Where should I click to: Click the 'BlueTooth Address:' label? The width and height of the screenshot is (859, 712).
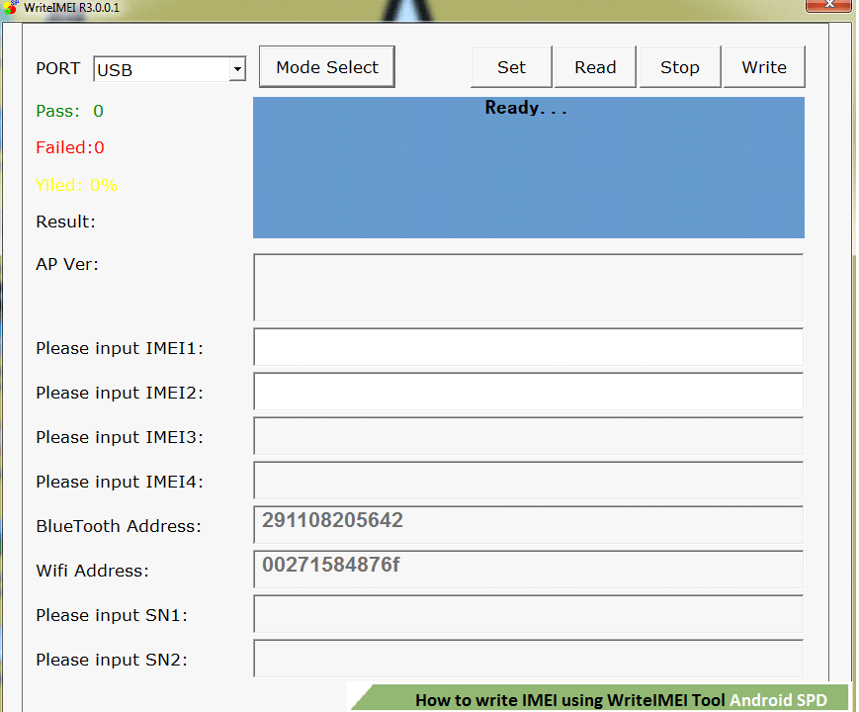(119, 526)
